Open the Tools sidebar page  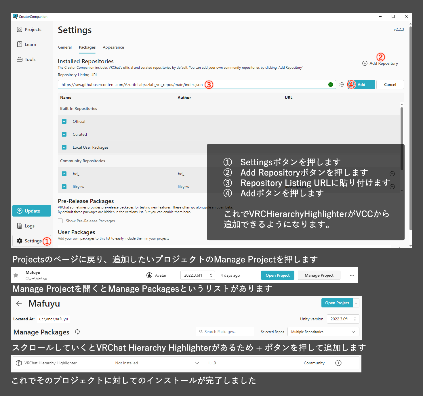26,59
